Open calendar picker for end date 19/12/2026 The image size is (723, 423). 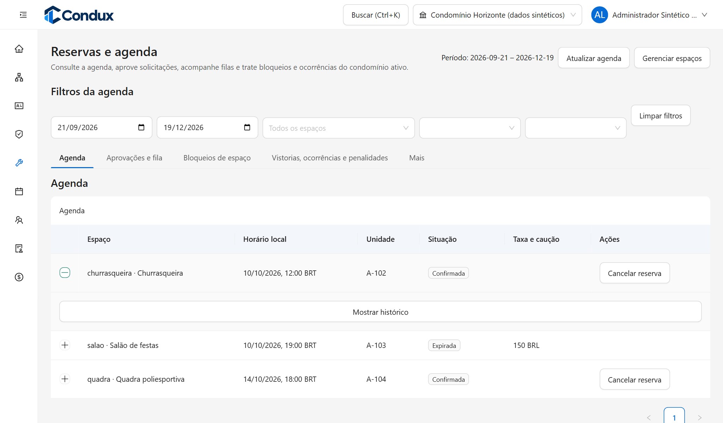247,127
